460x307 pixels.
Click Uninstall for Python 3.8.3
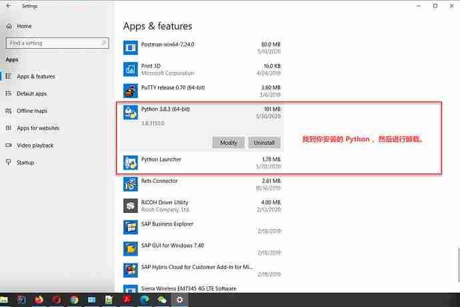(x=264, y=143)
